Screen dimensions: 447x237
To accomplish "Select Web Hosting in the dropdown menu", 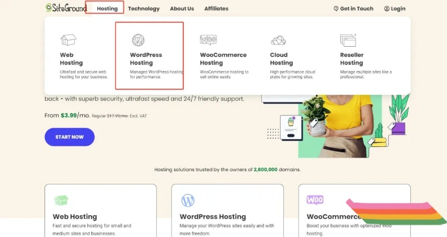I will [x=71, y=59].
